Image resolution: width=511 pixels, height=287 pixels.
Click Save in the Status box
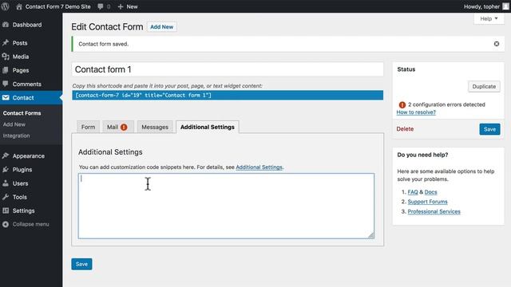(x=489, y=129)
